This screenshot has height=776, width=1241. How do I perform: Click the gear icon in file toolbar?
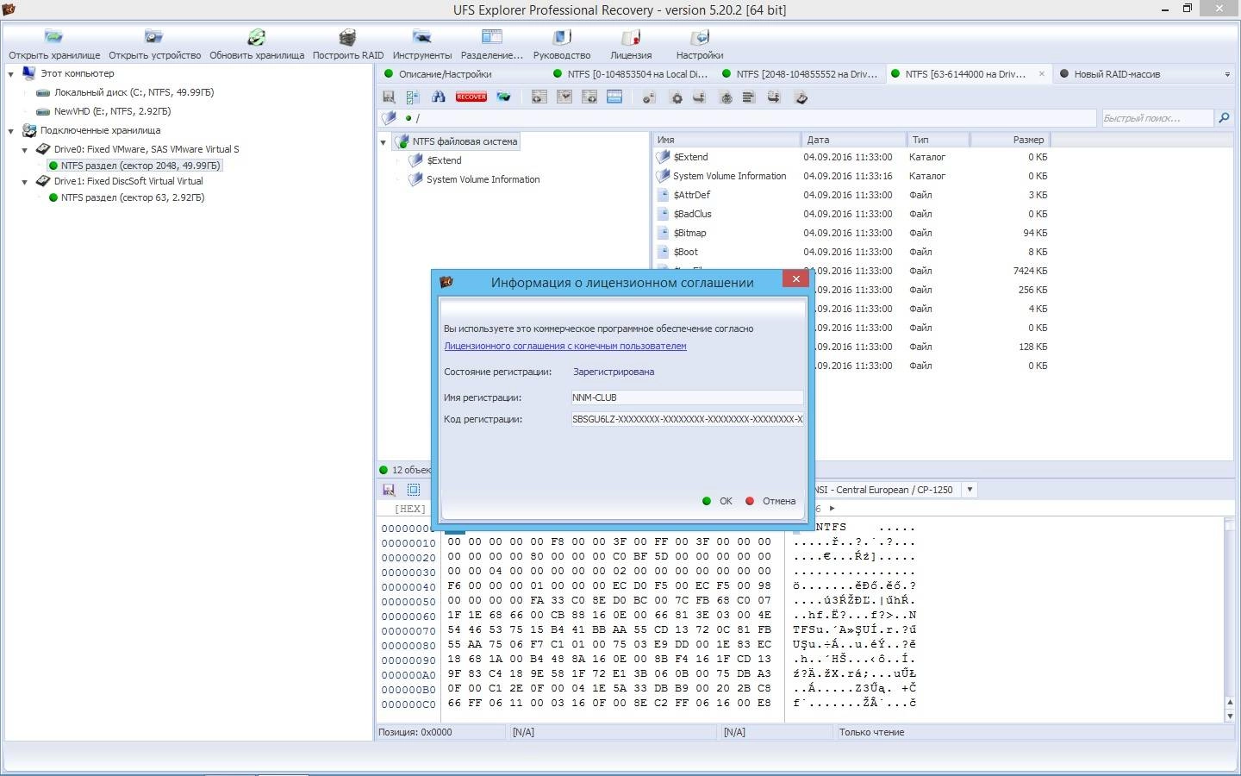coord(677,97)
